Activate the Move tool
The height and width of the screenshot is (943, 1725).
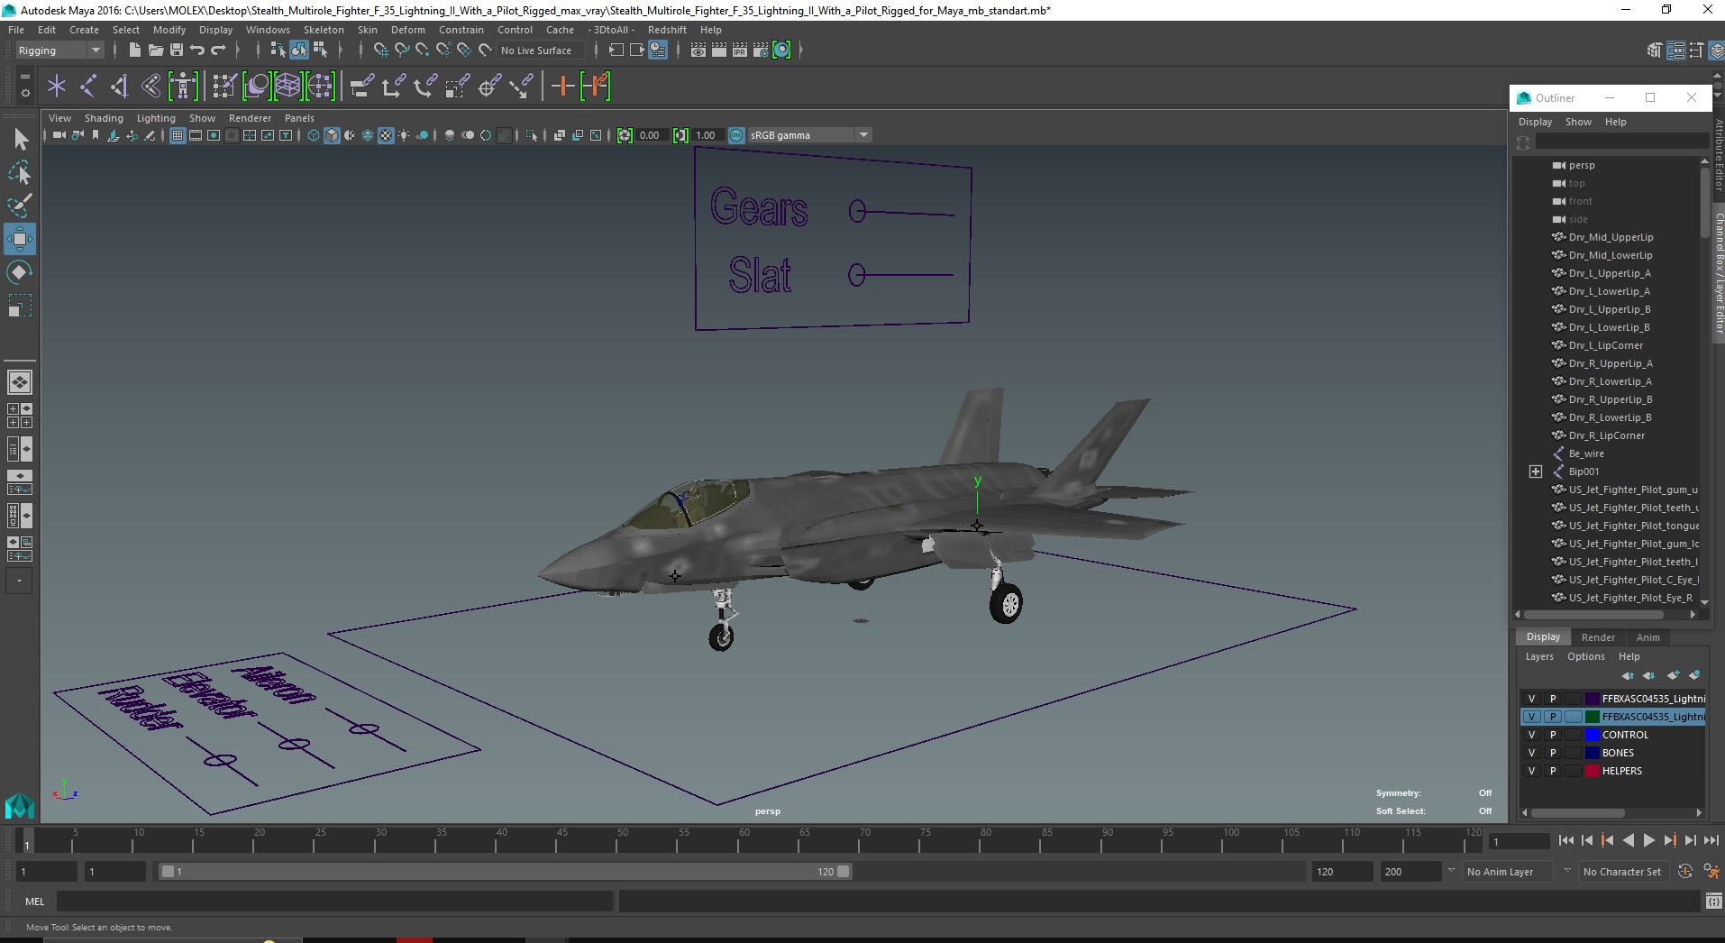pyautogui.click(x=20, y=239)
